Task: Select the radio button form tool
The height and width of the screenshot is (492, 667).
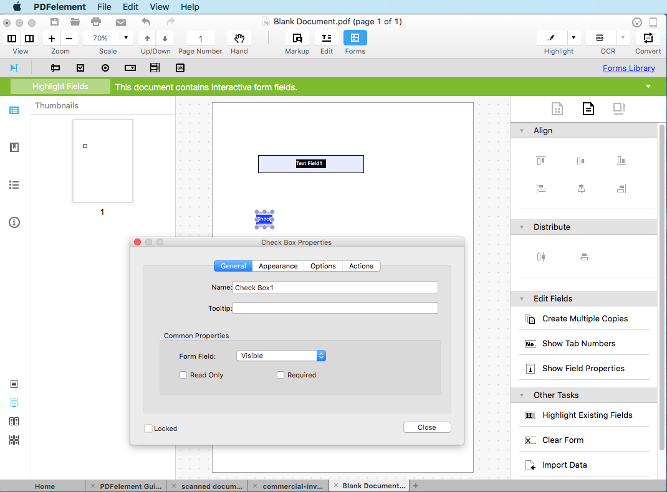Action: point(105,68)
